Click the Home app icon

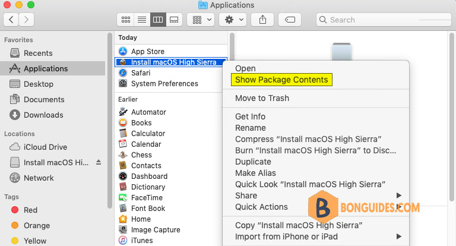(x=123, y=219)
